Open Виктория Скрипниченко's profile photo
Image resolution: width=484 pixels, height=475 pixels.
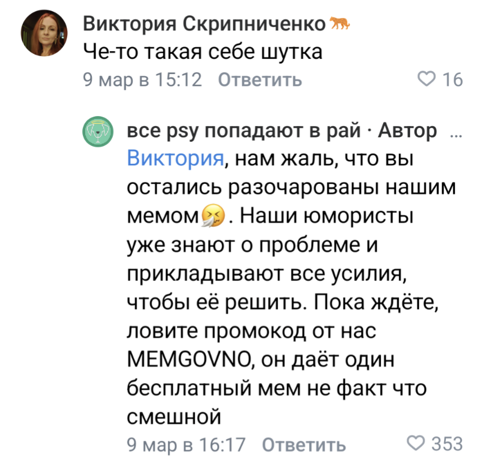(44, 35)
